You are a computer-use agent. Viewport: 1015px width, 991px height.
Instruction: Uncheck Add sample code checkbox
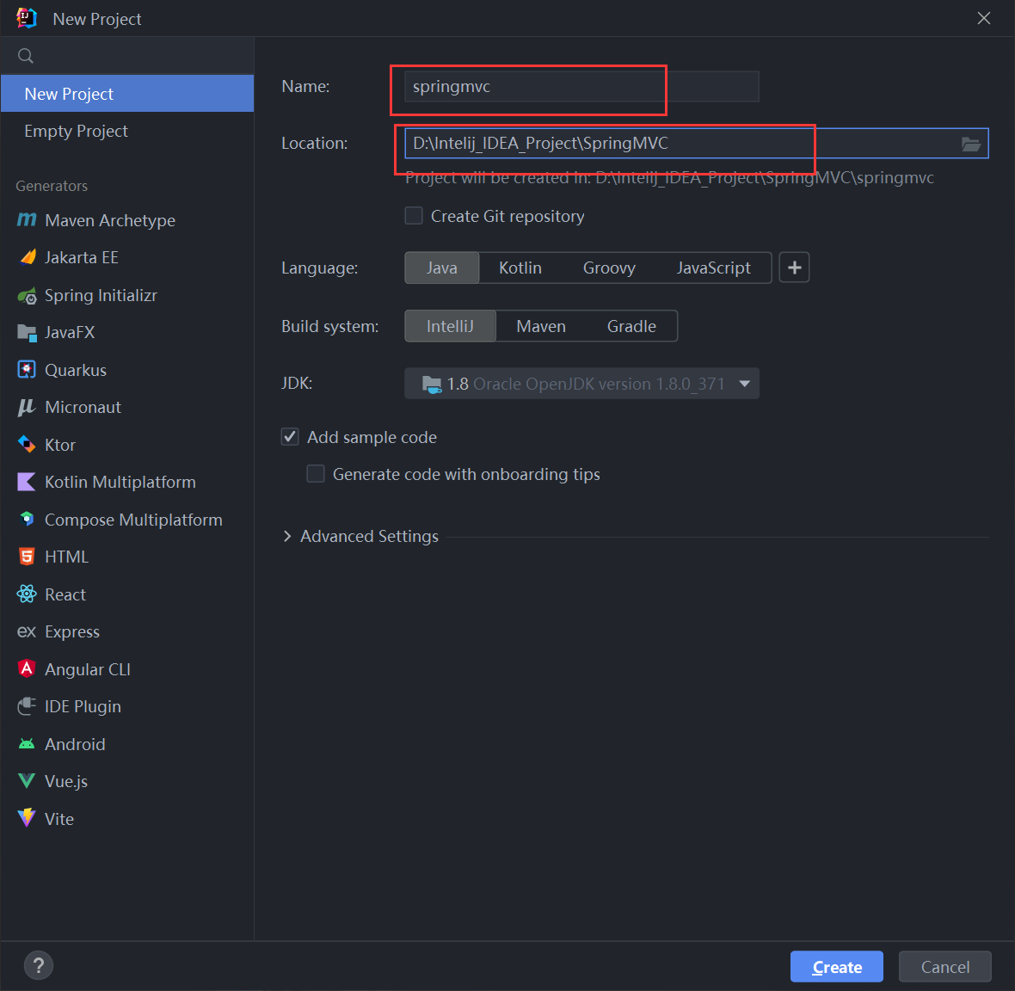click(x=290, y=437)
